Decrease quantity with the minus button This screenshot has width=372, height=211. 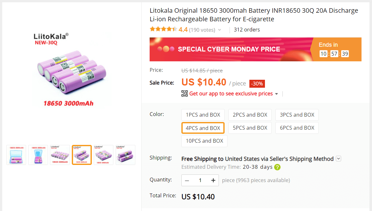coord(187,180)
